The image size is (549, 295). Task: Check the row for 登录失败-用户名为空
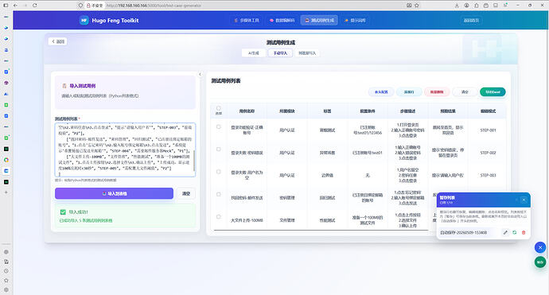tap(219, 172)
